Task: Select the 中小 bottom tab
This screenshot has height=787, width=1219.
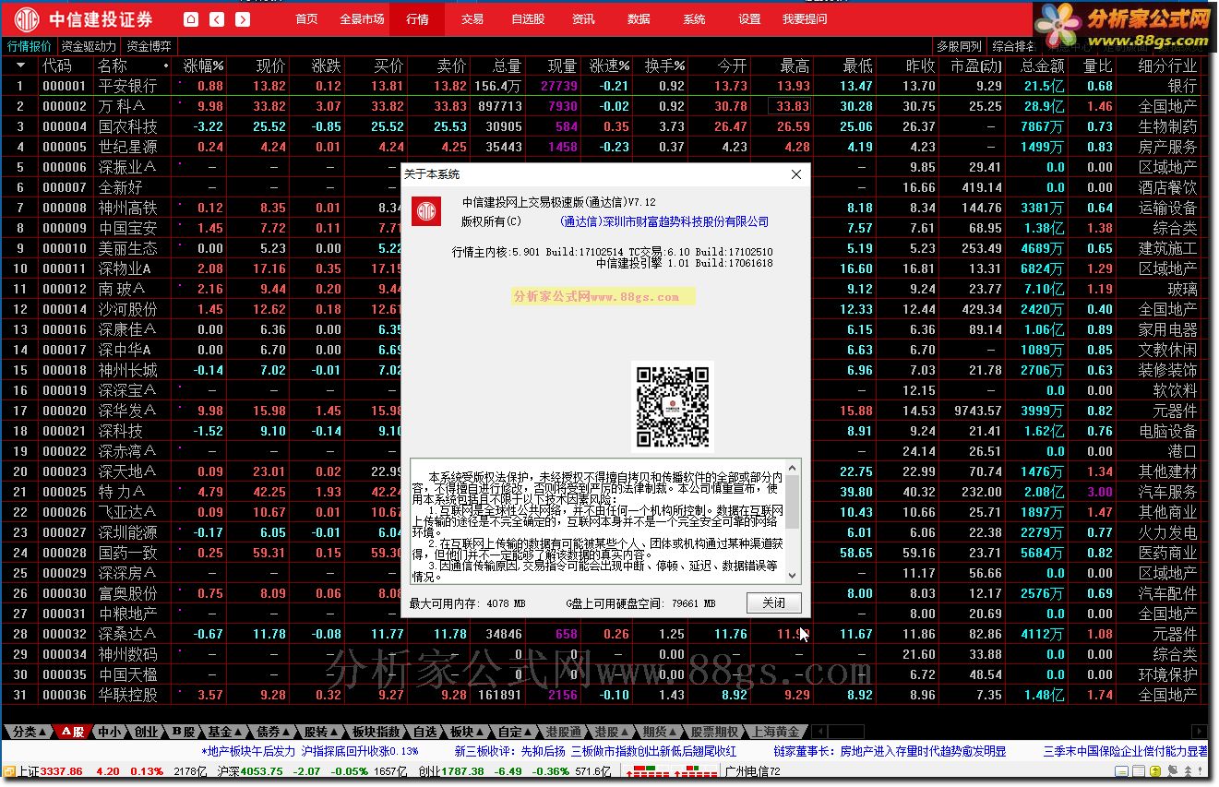Action: tap(109, 732)
